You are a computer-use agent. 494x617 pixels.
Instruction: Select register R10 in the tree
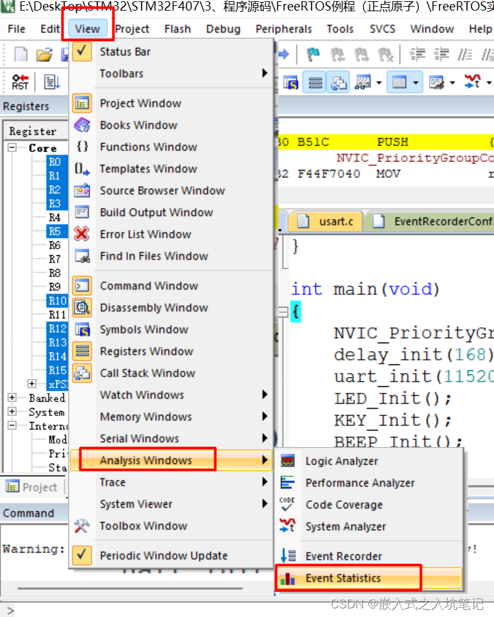pos(58,301)
